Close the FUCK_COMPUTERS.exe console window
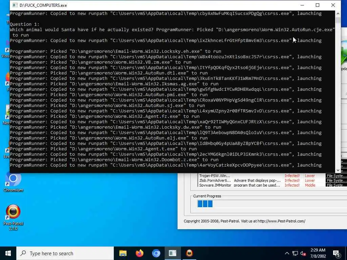 333,5
